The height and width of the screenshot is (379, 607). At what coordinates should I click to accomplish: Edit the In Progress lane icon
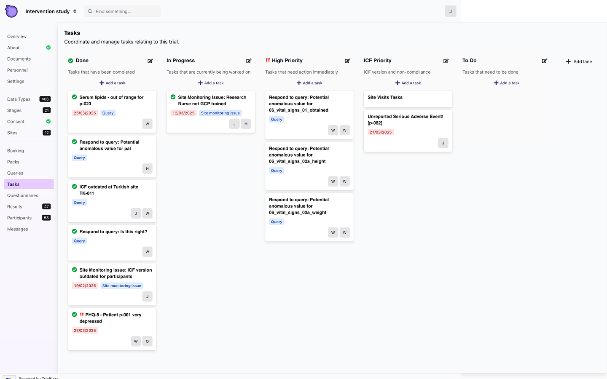[249, 61]
